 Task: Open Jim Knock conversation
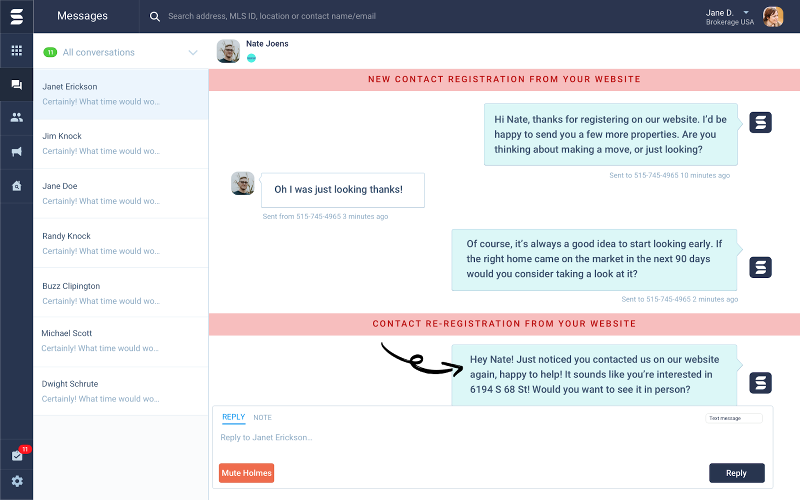pyautogui.click(x=120, y=144)
